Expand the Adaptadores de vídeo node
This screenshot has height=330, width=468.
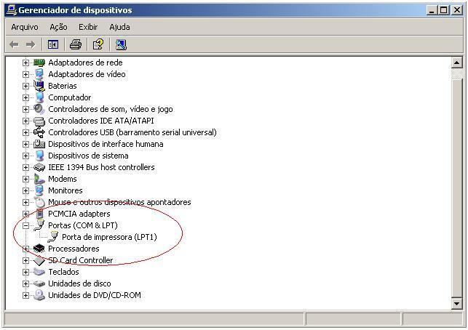[25, 75]
